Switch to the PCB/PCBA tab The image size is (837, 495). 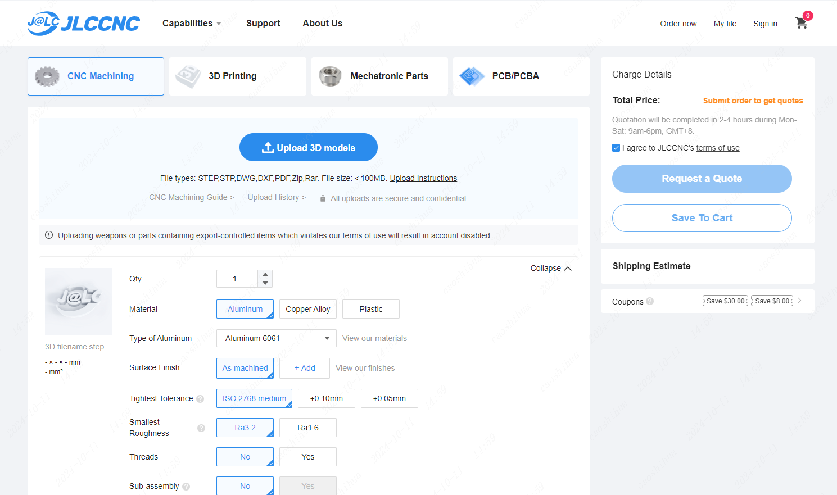click(x=521, y=76)
